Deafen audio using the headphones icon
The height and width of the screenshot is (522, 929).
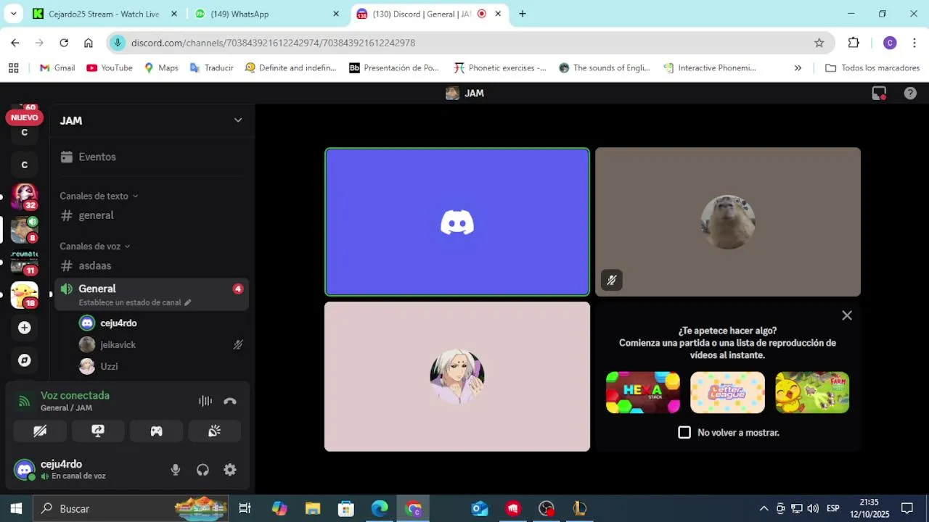tap(202, 470)
